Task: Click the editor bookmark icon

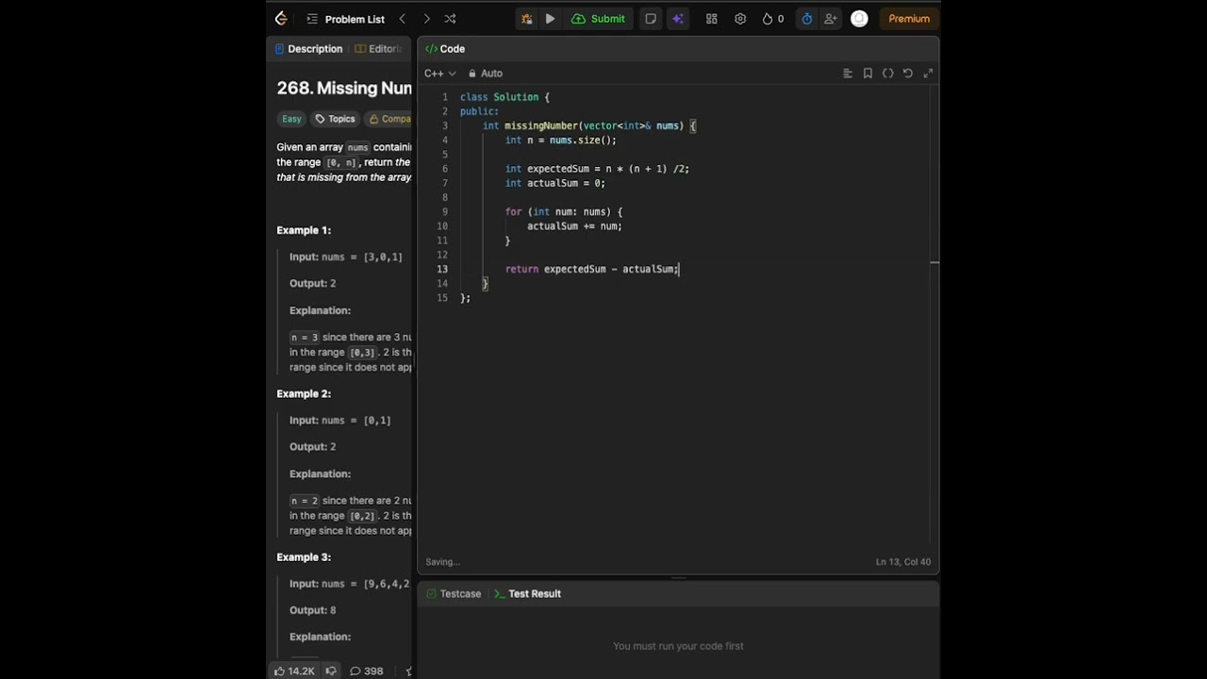Action: (868, 74)
